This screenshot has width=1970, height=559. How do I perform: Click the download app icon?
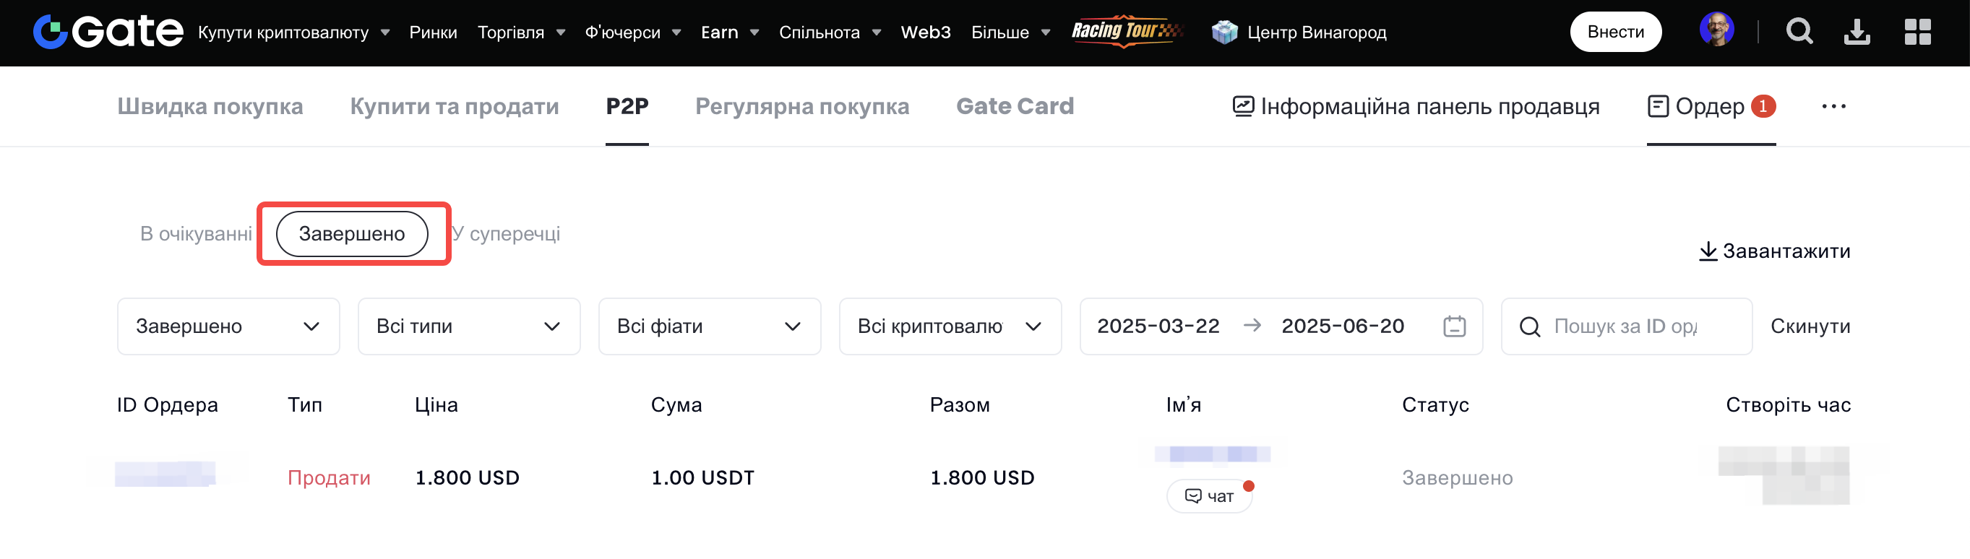(1856, 32)
